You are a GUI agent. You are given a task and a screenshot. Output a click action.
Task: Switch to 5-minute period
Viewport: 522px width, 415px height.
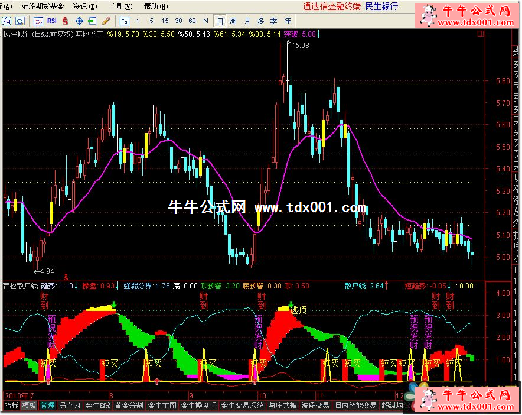pos(151,21)
